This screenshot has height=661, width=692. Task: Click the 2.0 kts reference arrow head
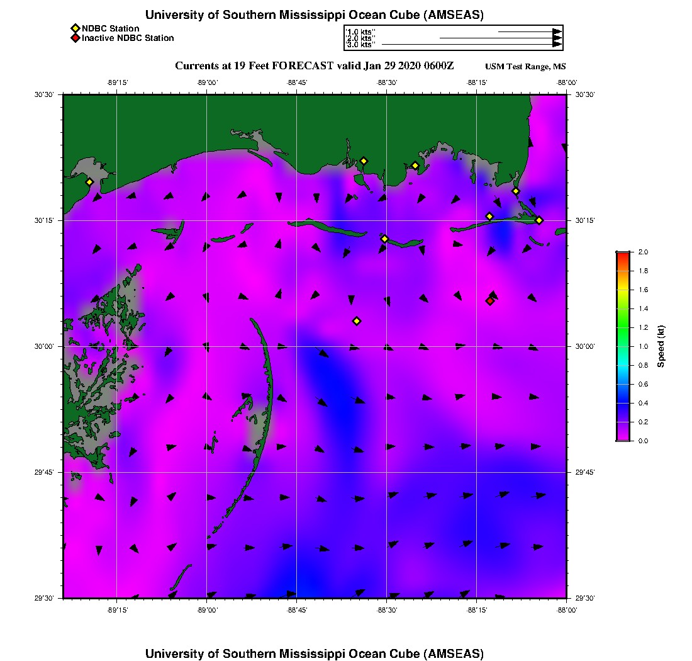[x=557, y=38]
